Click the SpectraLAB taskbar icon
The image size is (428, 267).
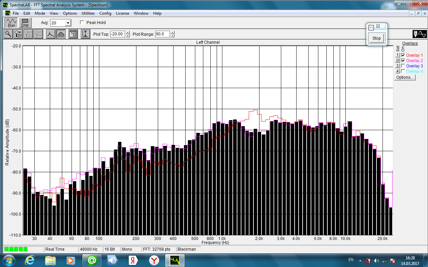175,260
